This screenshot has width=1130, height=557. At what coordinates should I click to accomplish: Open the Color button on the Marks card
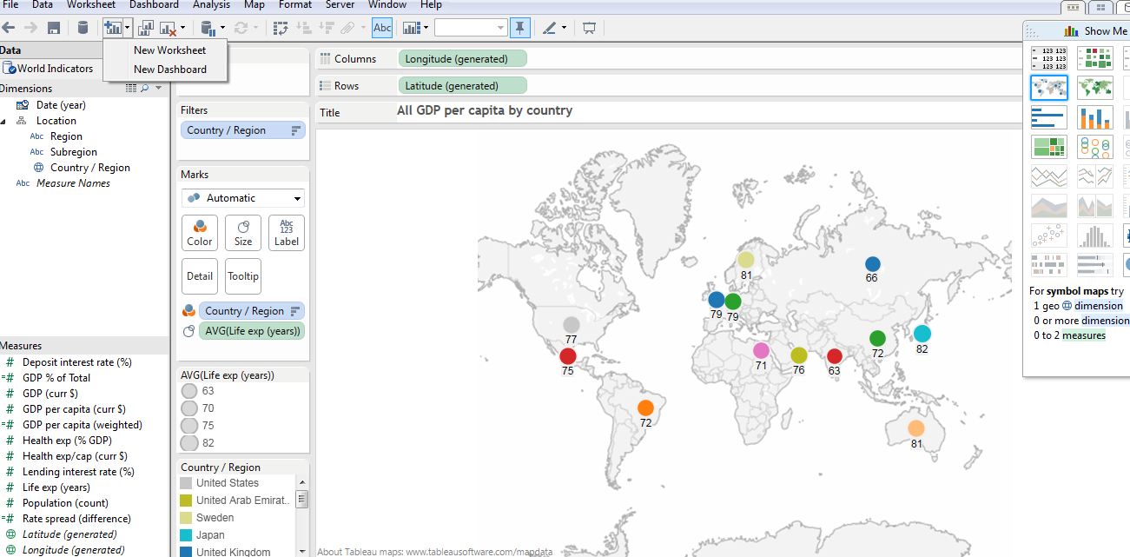pos(199,232)
